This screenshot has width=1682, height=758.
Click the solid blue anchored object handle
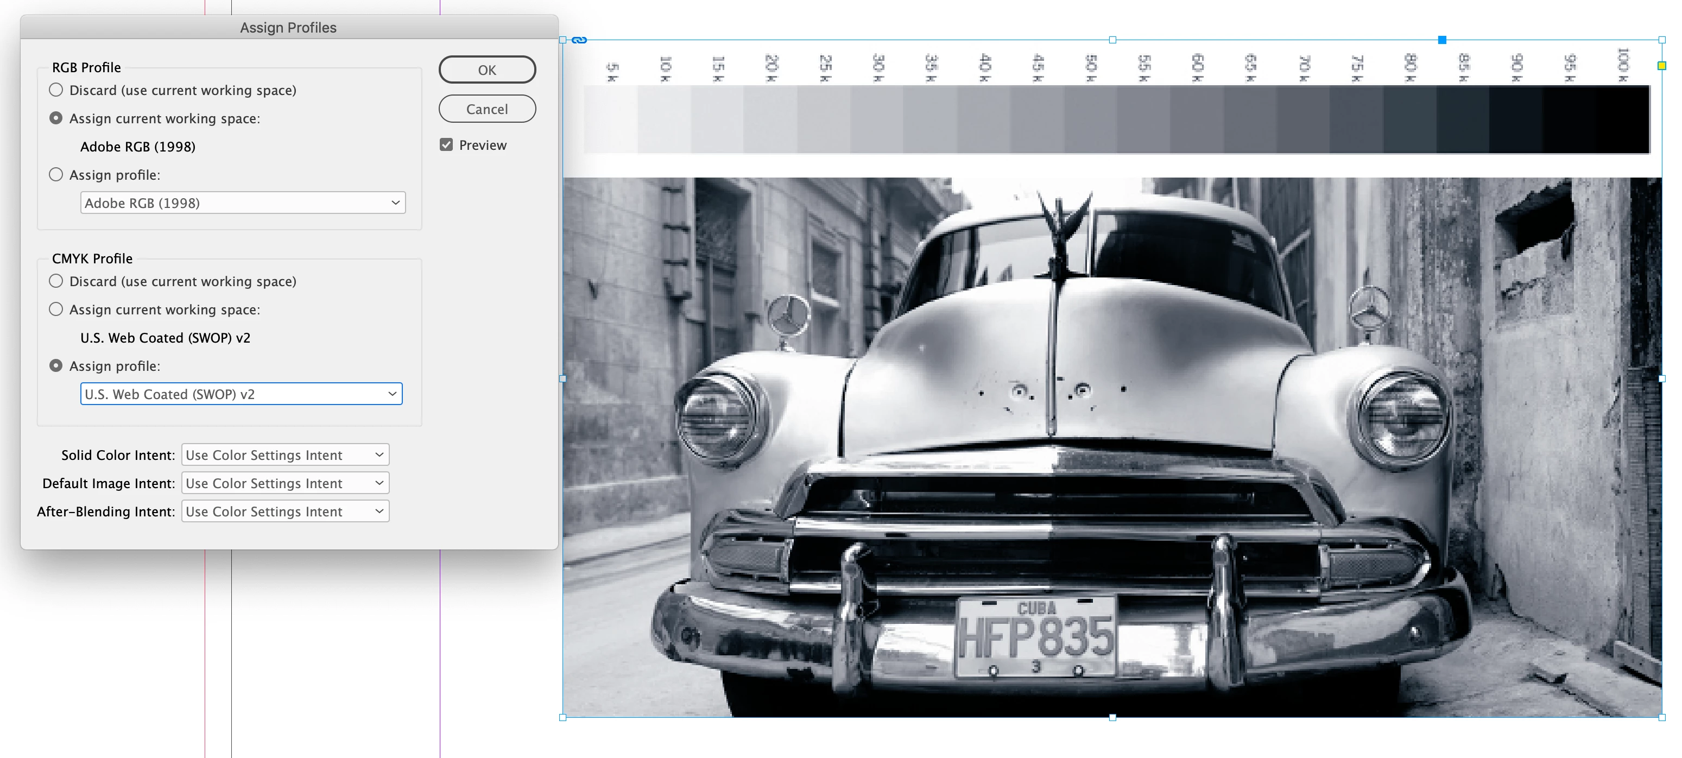(x=1441, y=40)
